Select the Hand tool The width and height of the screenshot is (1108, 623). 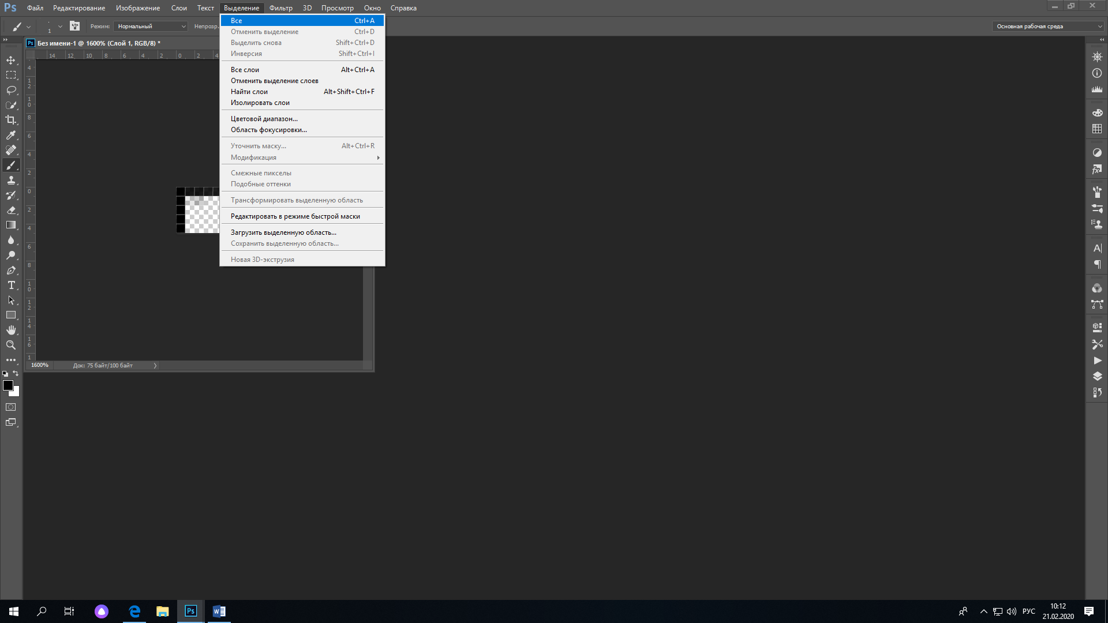11,330
